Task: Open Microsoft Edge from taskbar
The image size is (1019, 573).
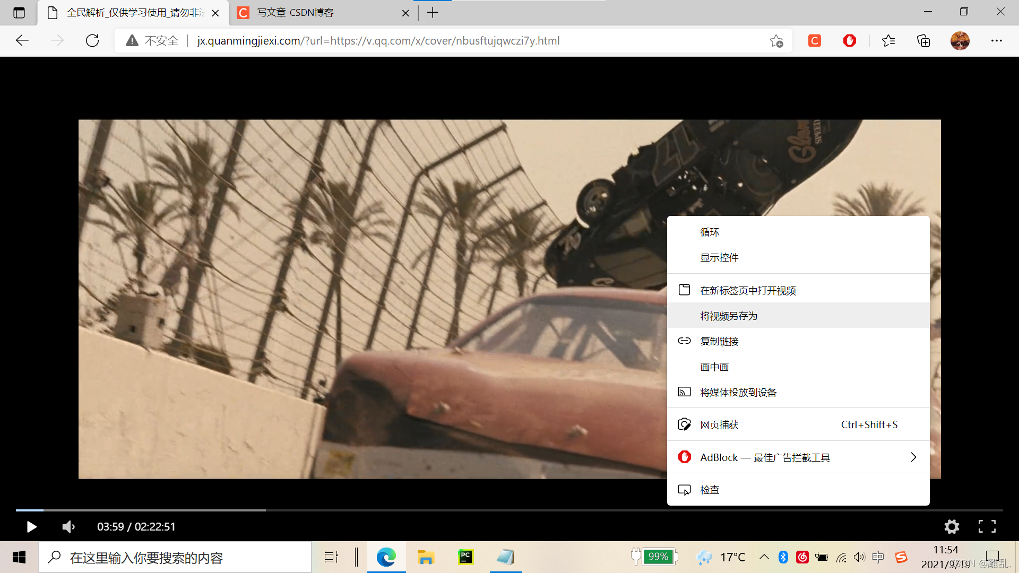Action: tap(386, 557)
